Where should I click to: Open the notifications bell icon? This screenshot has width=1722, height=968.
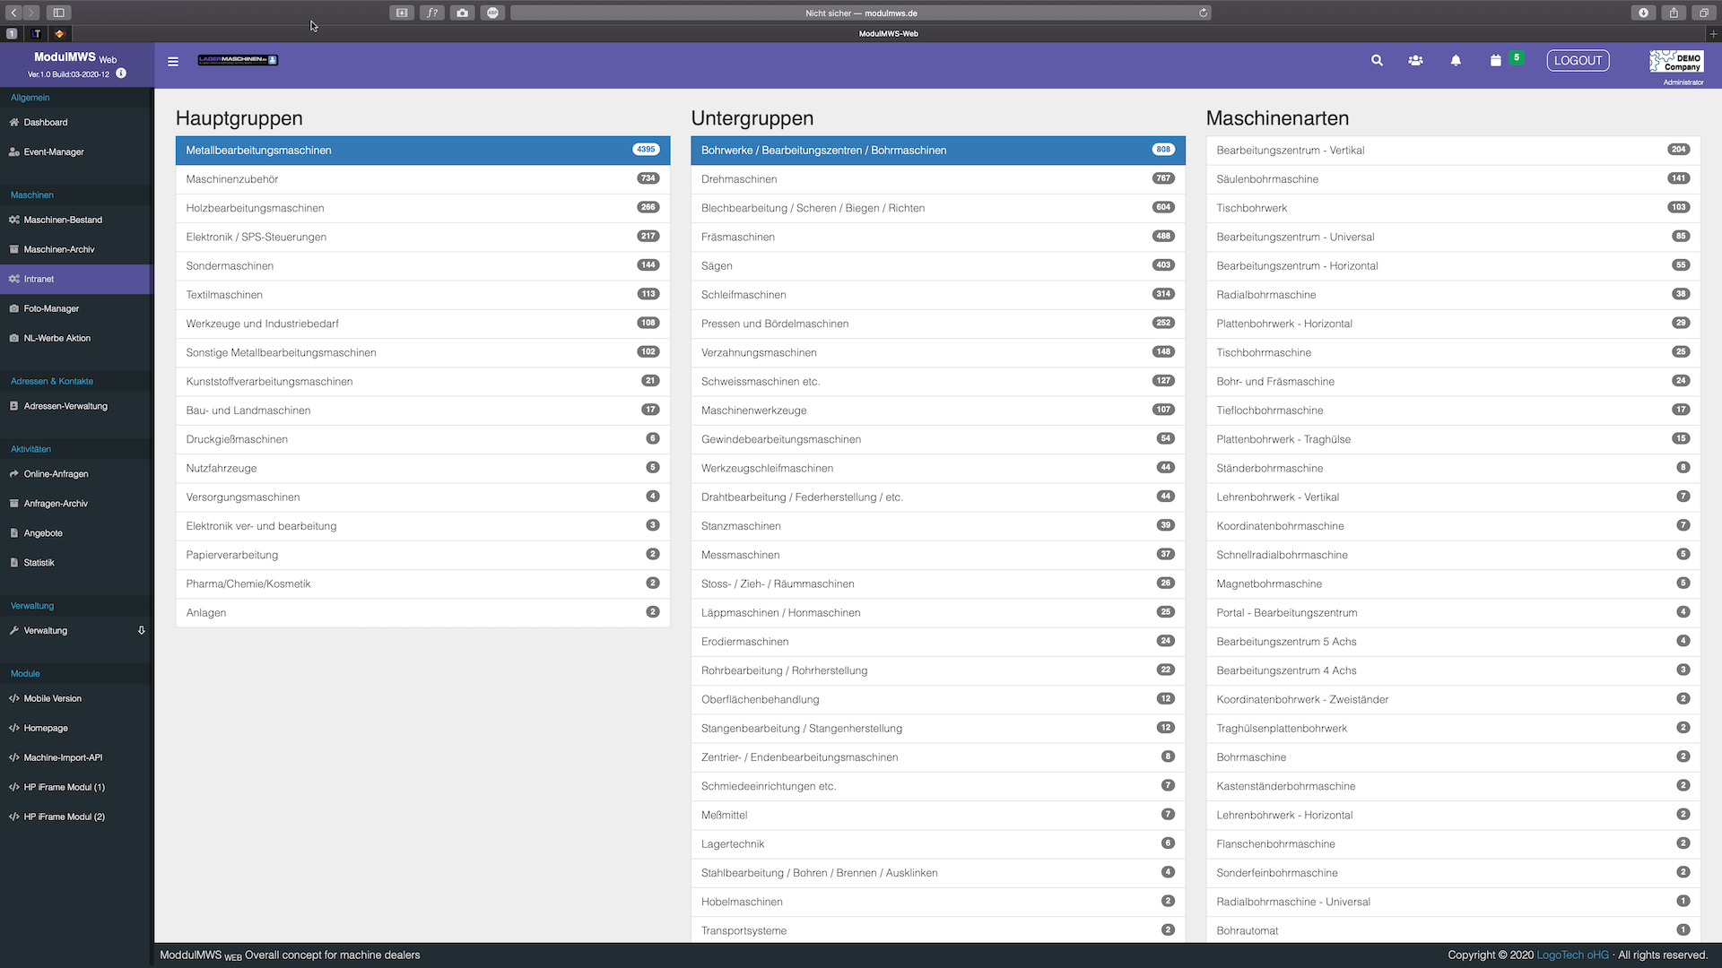click(x=1456, y=61)
